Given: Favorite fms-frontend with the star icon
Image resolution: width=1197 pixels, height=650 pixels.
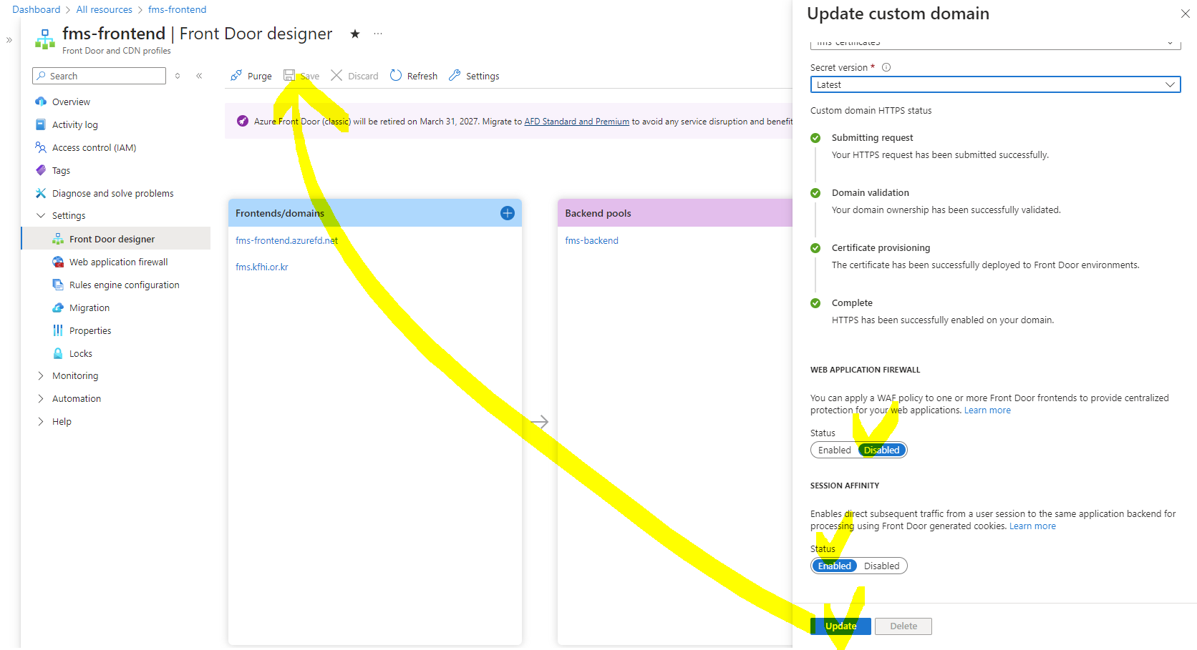Looking at the screenshot, I should point(354,34).
